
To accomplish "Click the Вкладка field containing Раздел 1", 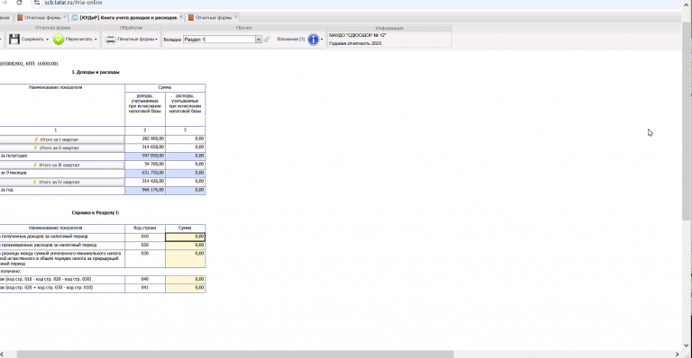I will coord(219,40).
